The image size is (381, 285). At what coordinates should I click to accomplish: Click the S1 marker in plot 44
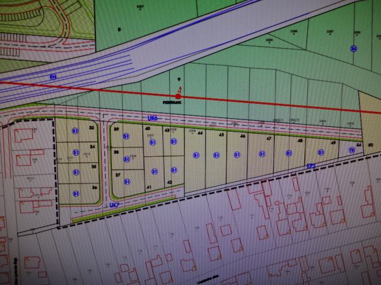[196, 155]
